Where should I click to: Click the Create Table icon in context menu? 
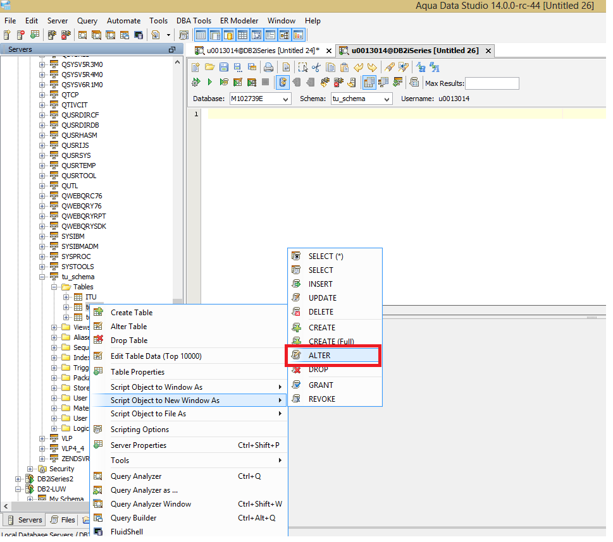point(99,313)
